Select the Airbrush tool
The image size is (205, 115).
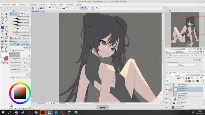tap(6, 31)
